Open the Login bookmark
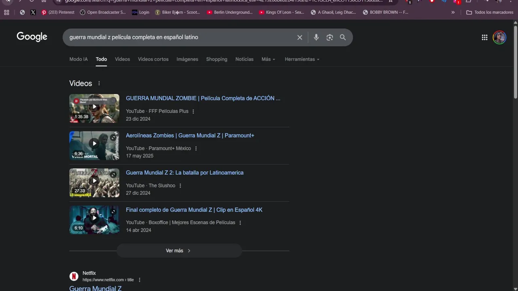The width and height of the screenshot is (518, 291). coord(140,13)
